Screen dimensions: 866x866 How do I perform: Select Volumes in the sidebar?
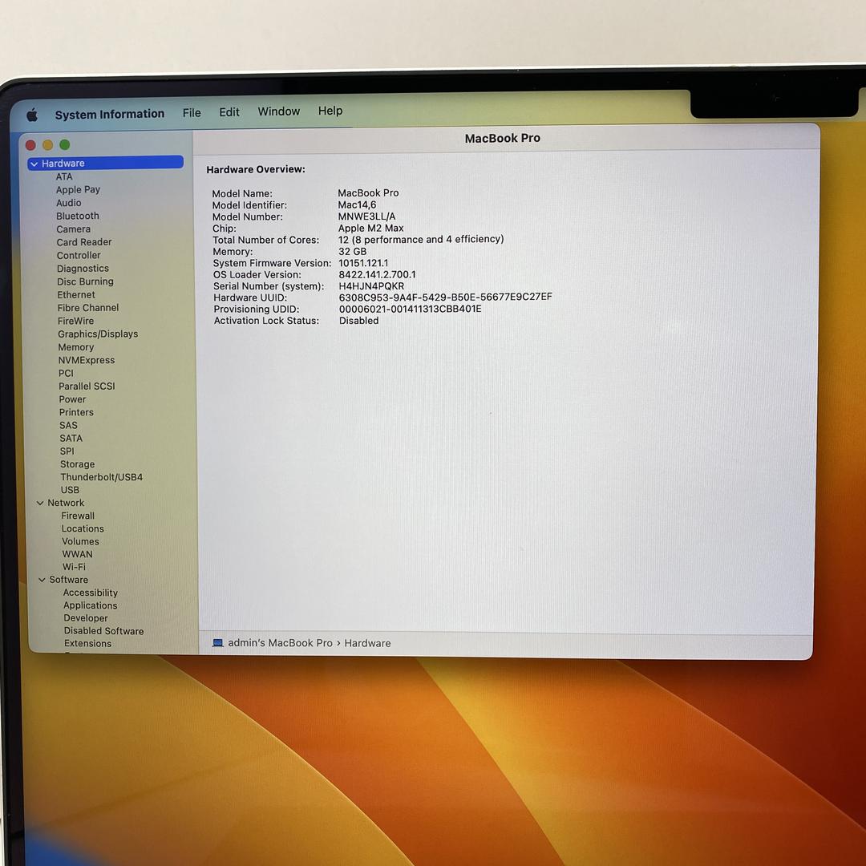point(81,542)
